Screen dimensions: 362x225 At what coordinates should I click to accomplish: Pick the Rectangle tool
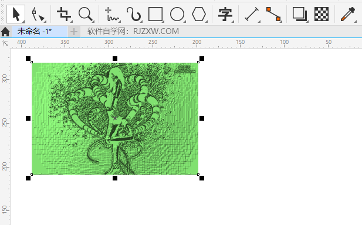tap(155, 14)
